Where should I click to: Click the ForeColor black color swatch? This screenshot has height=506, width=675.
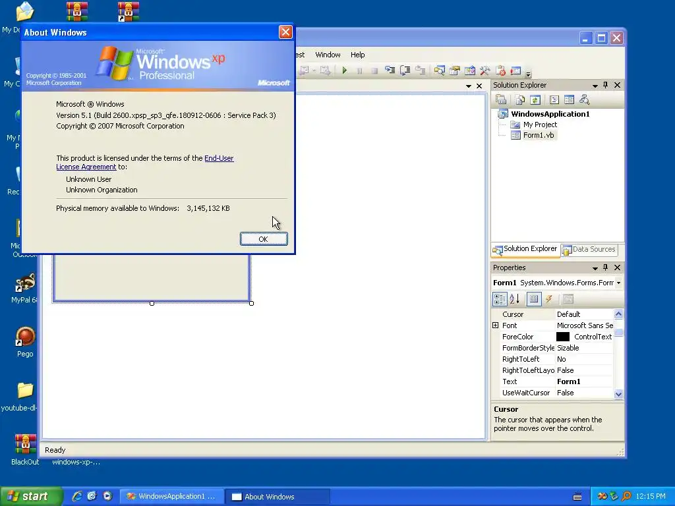point(563,337)
